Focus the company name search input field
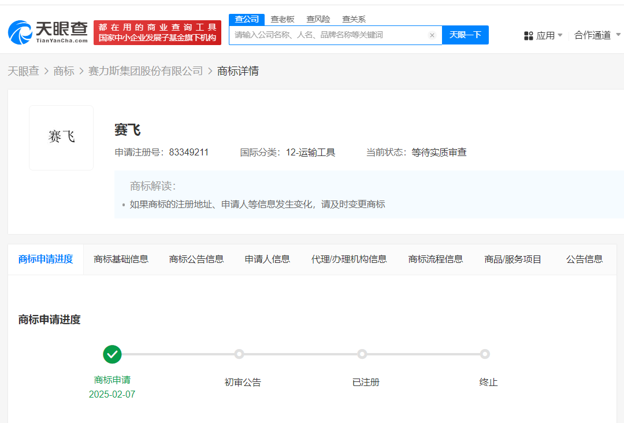 click(329, 35)
